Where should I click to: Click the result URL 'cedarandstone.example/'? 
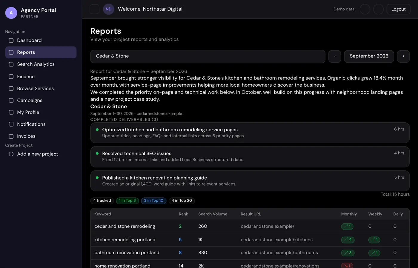pos(268,226)
